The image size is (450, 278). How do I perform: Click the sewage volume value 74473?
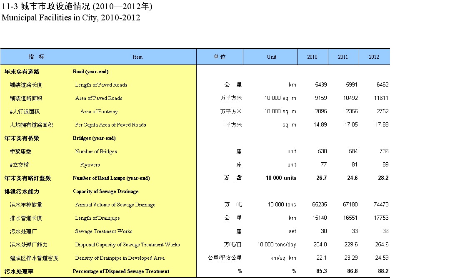click(x=381, y=204)
